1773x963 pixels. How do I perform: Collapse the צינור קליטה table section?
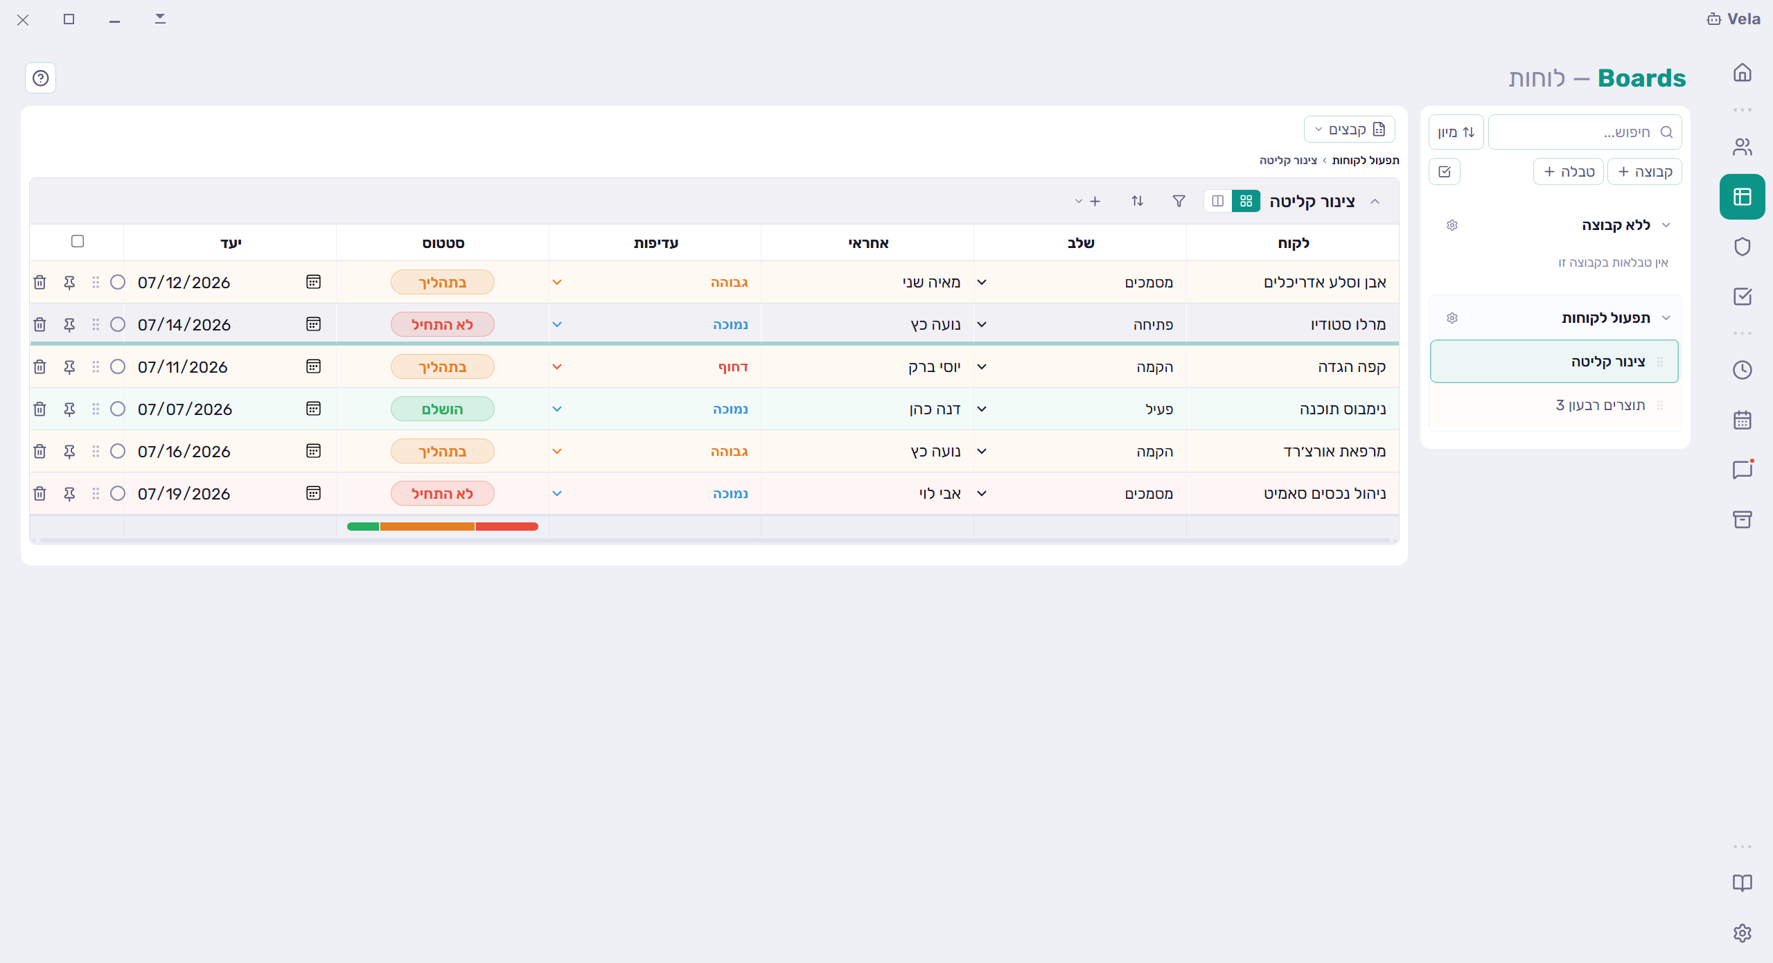1375,201
